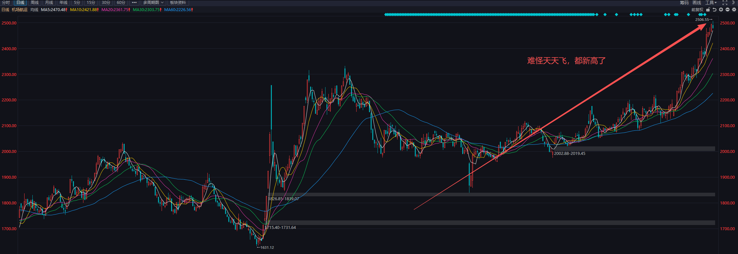Switch to the 分时 intraday tab
This screenshot has width=738, height=254.
click(6, 3)
